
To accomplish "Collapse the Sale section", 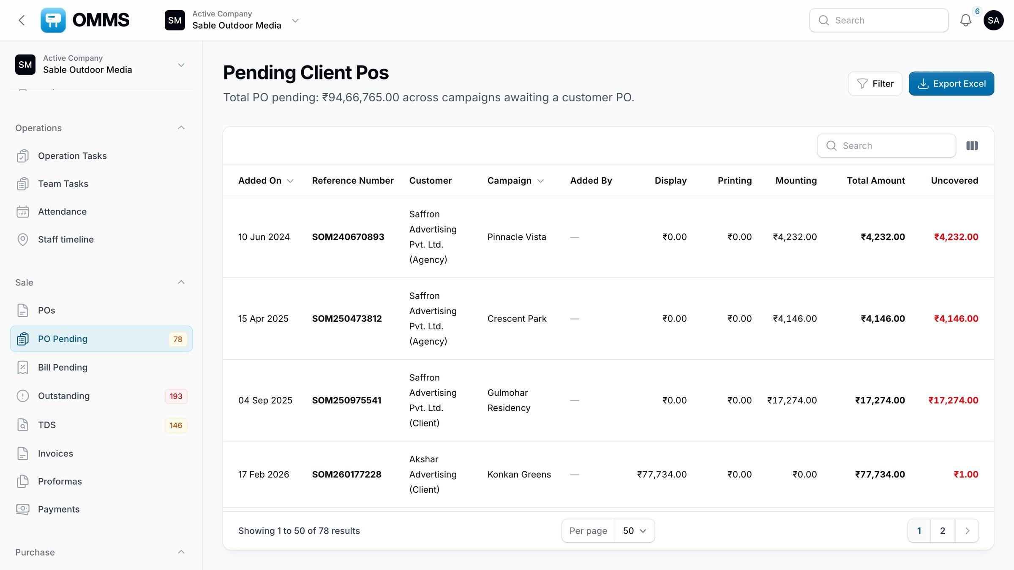I will (181, 282).
